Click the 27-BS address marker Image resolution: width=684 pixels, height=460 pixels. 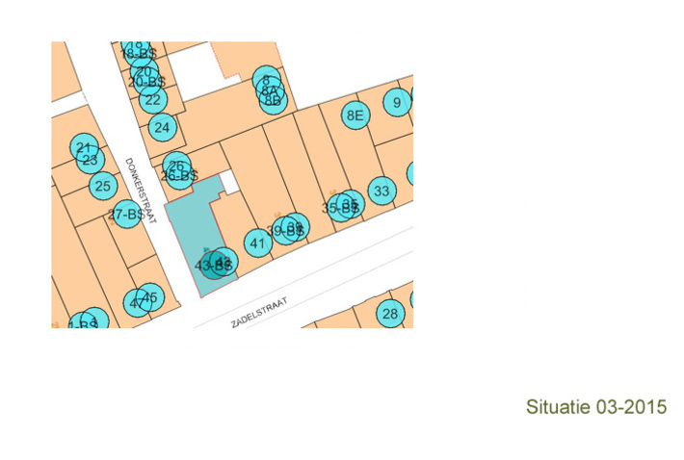point(126,216)
